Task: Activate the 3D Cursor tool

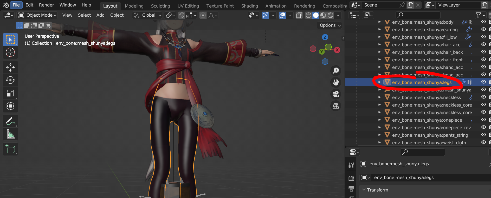Action: coord(10,52)
